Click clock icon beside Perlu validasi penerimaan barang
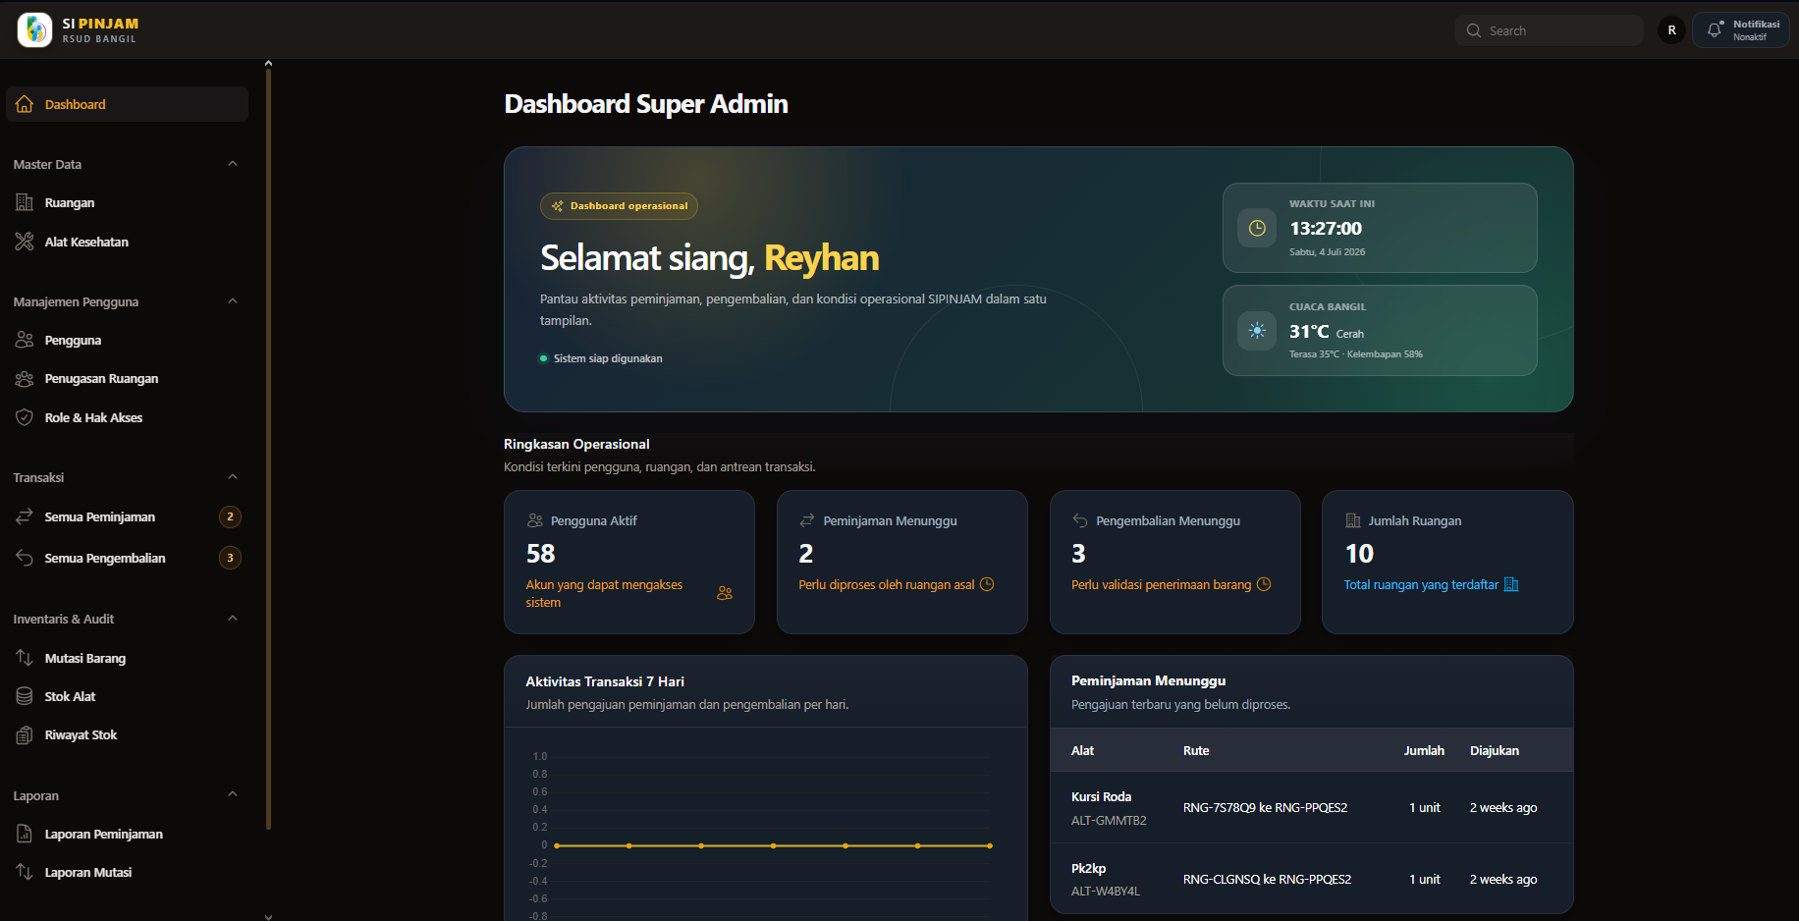This screenshot has width=1799, height=921. point(1264,584)
